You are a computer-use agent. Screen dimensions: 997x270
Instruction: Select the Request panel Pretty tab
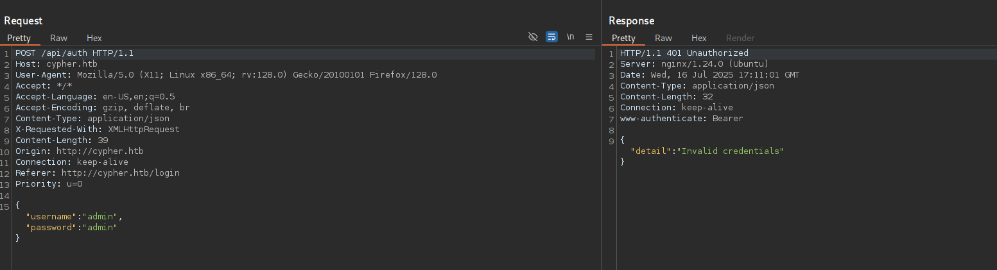[x=19, y=38]
